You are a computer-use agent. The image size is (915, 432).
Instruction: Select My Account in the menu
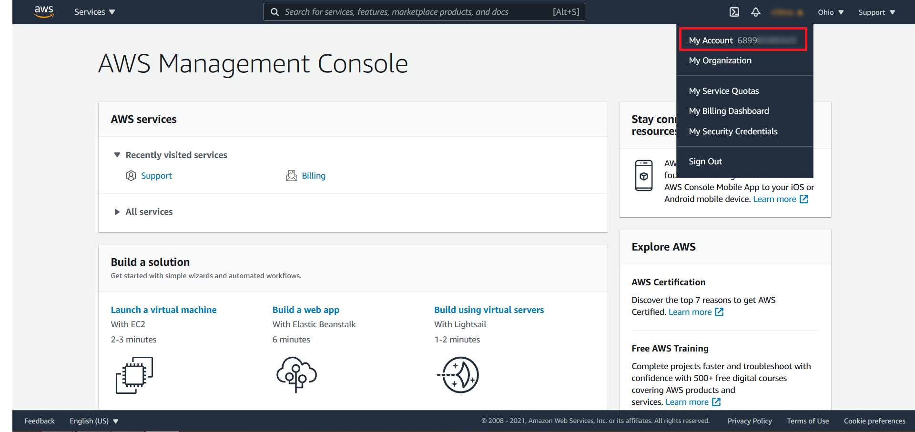point(743,40)
